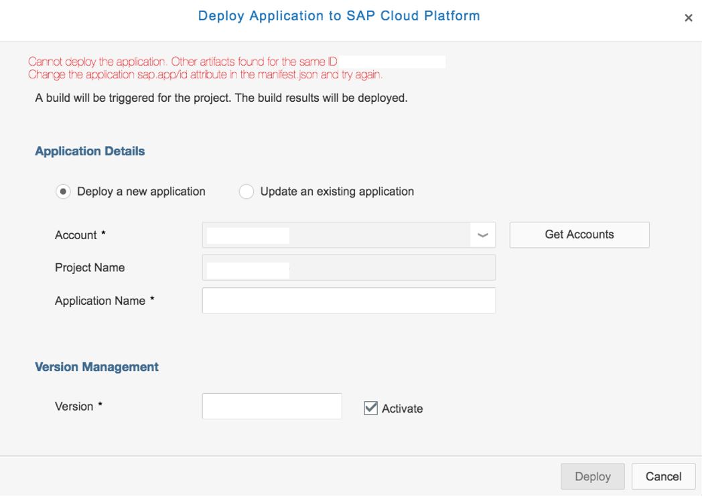Toggle the Activate checkbox
The width and height of the screenshot is (702, 497).
(370, 408)
